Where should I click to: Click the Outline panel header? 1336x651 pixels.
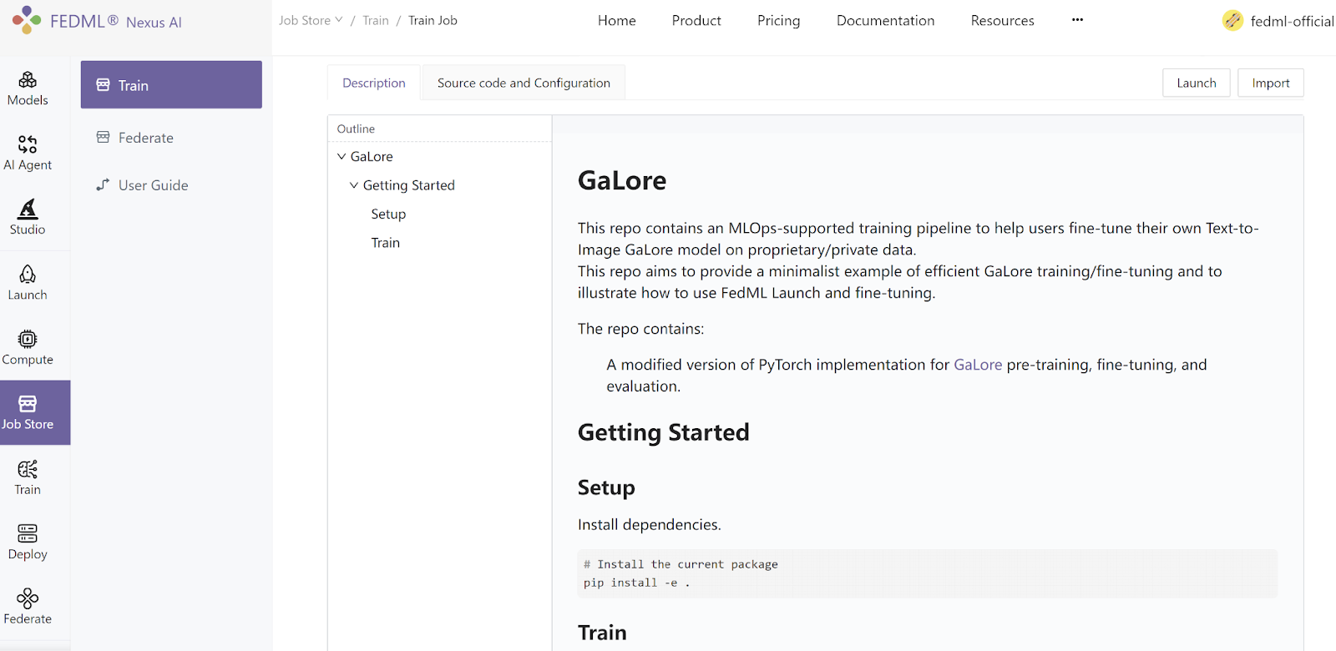(356, 129)
